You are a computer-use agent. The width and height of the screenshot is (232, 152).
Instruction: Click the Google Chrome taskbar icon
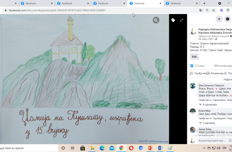pos(121,148)
